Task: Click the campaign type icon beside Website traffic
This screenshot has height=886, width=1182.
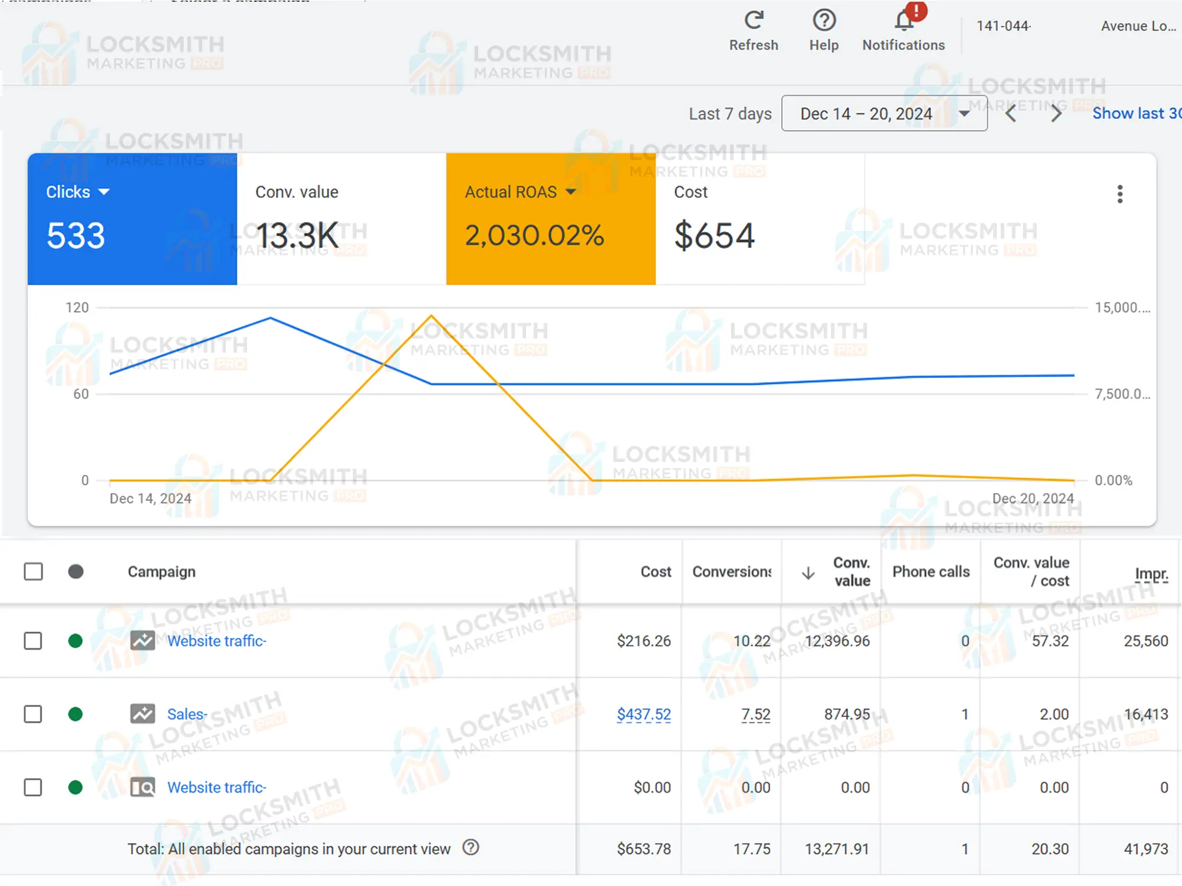Action: coord(141,641)
